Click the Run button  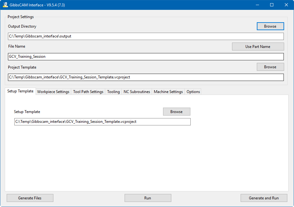pyautogui.click(x=148, y=198)
